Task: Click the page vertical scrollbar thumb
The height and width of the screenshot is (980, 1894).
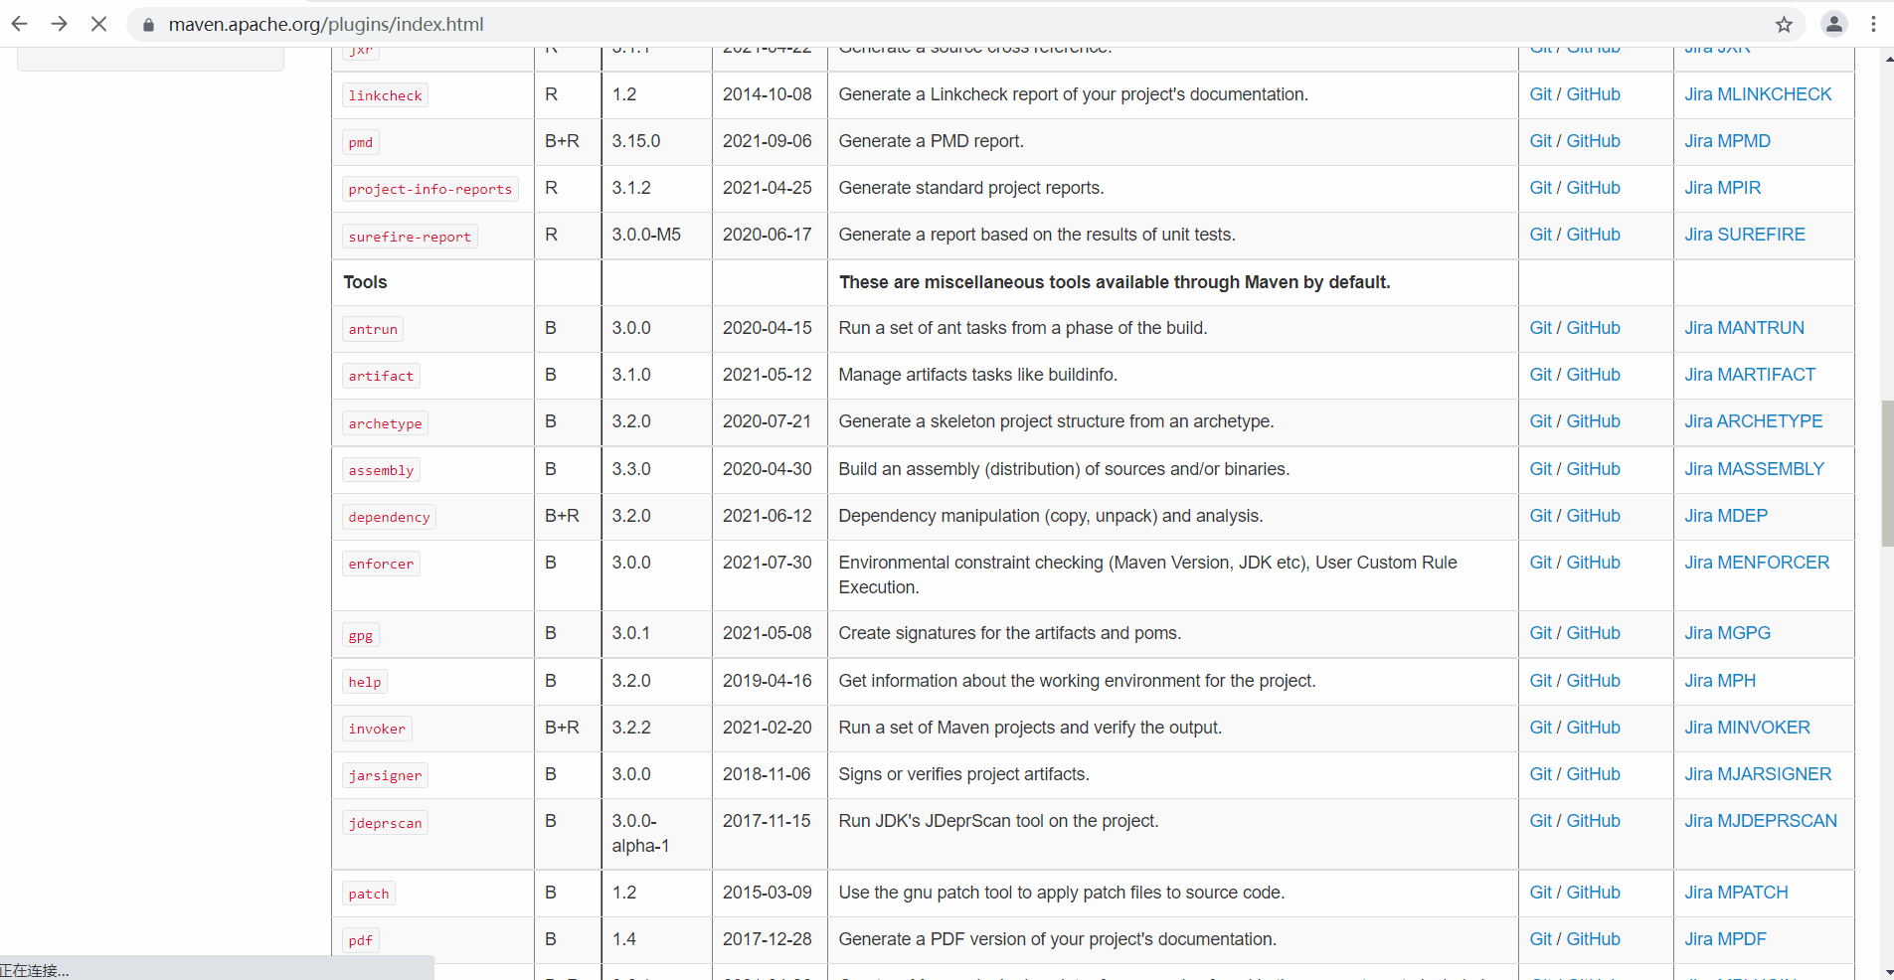Action: pos(1887,473)
